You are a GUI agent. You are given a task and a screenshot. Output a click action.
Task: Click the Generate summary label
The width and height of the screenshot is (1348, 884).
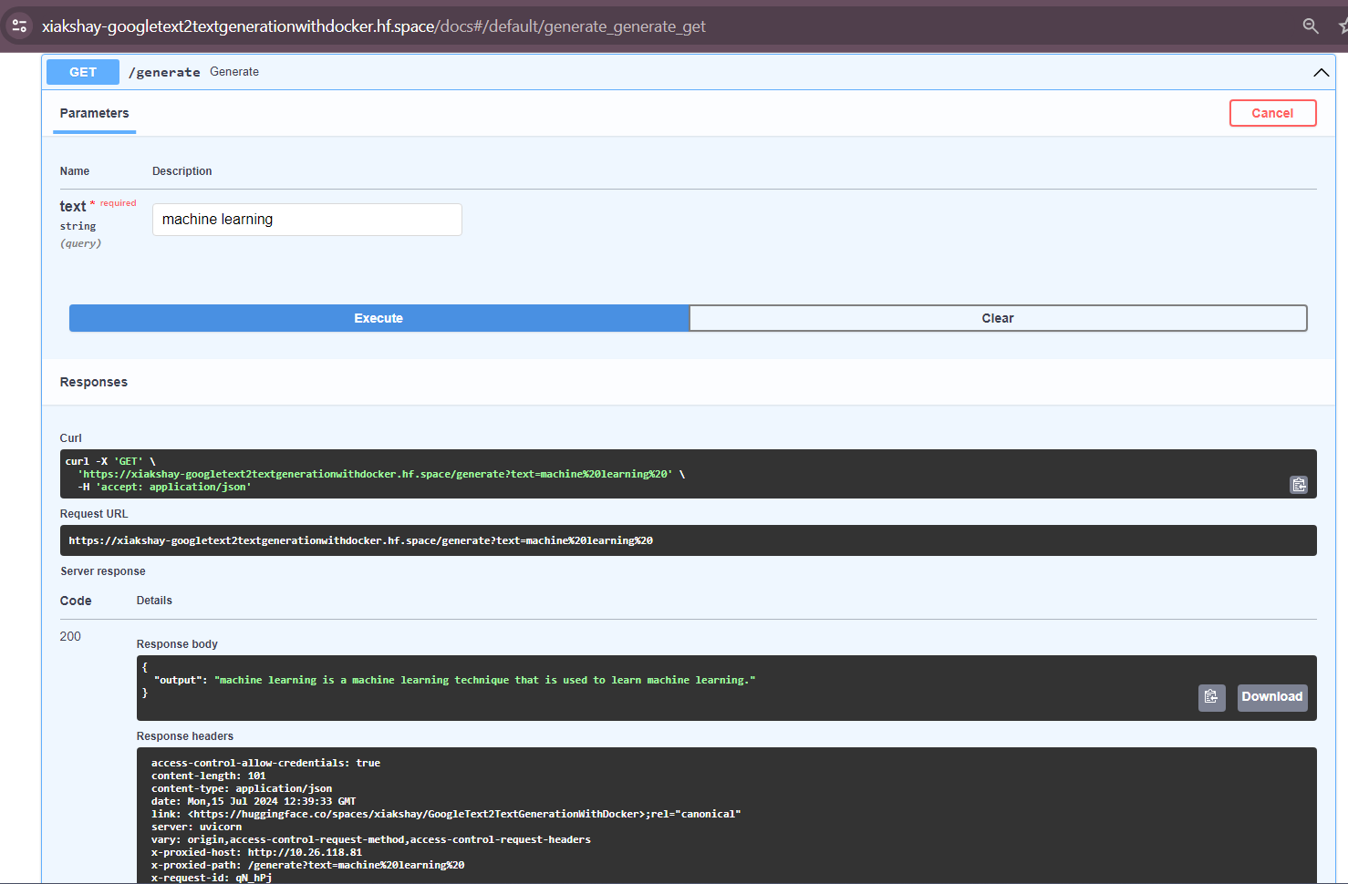click(234, 72)
